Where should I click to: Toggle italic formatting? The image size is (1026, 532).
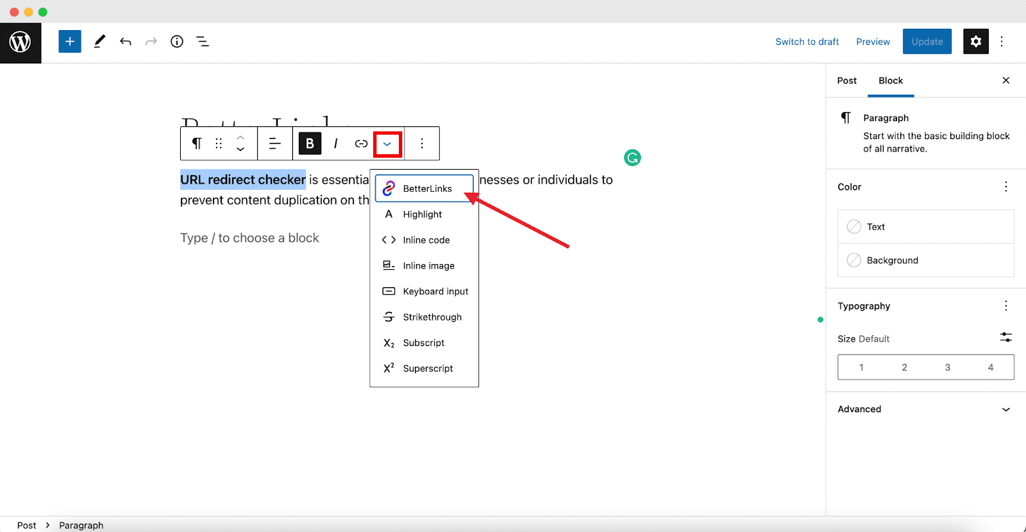[335, 144]
